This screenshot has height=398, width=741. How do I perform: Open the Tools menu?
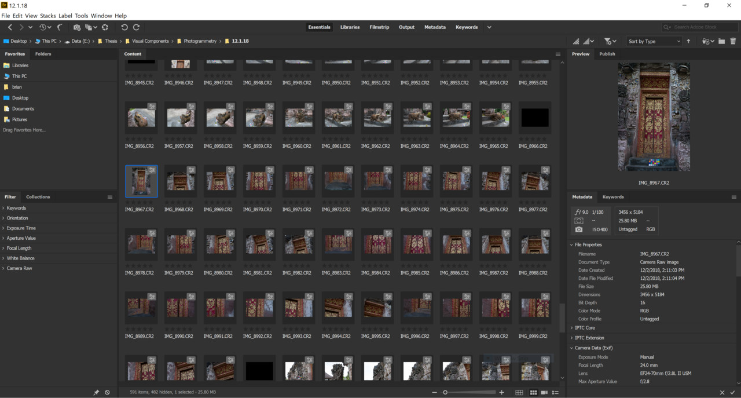pyautogui.click(x=82, y=16)
